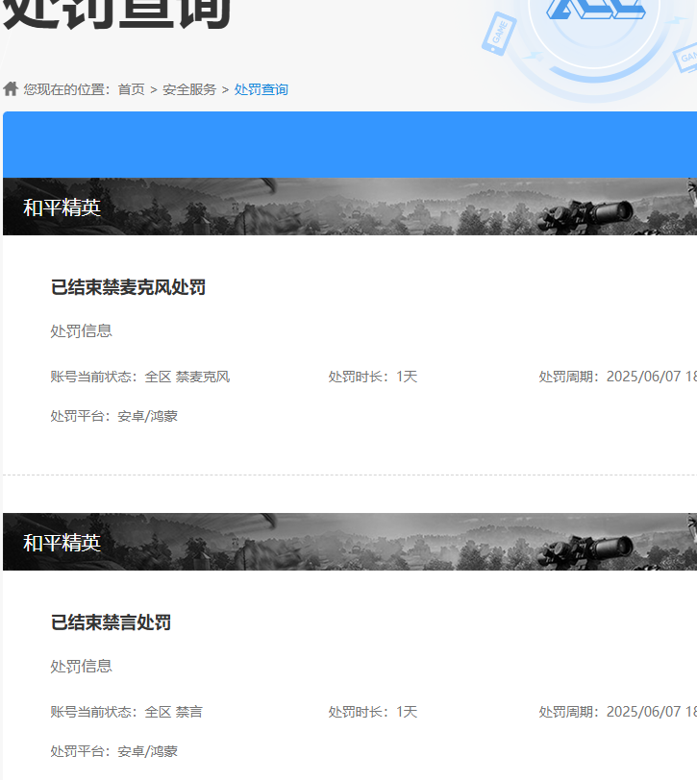Image resolution: width=697 pixels, height=780 pixels.
Task: Click the 处罚查询 breadcrumb link
Action: click(x=261, y=89)
